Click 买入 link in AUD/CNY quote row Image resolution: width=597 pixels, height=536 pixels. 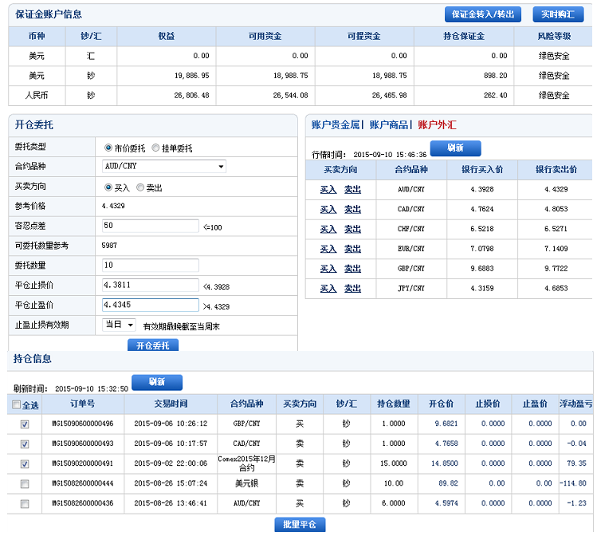328,189
